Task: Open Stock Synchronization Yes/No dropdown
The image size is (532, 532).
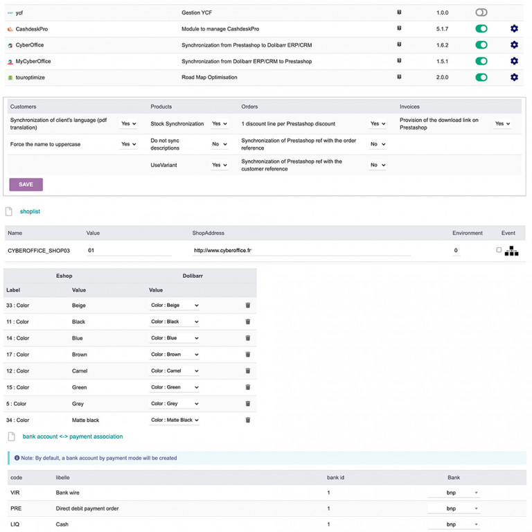Action: (219, 124)
